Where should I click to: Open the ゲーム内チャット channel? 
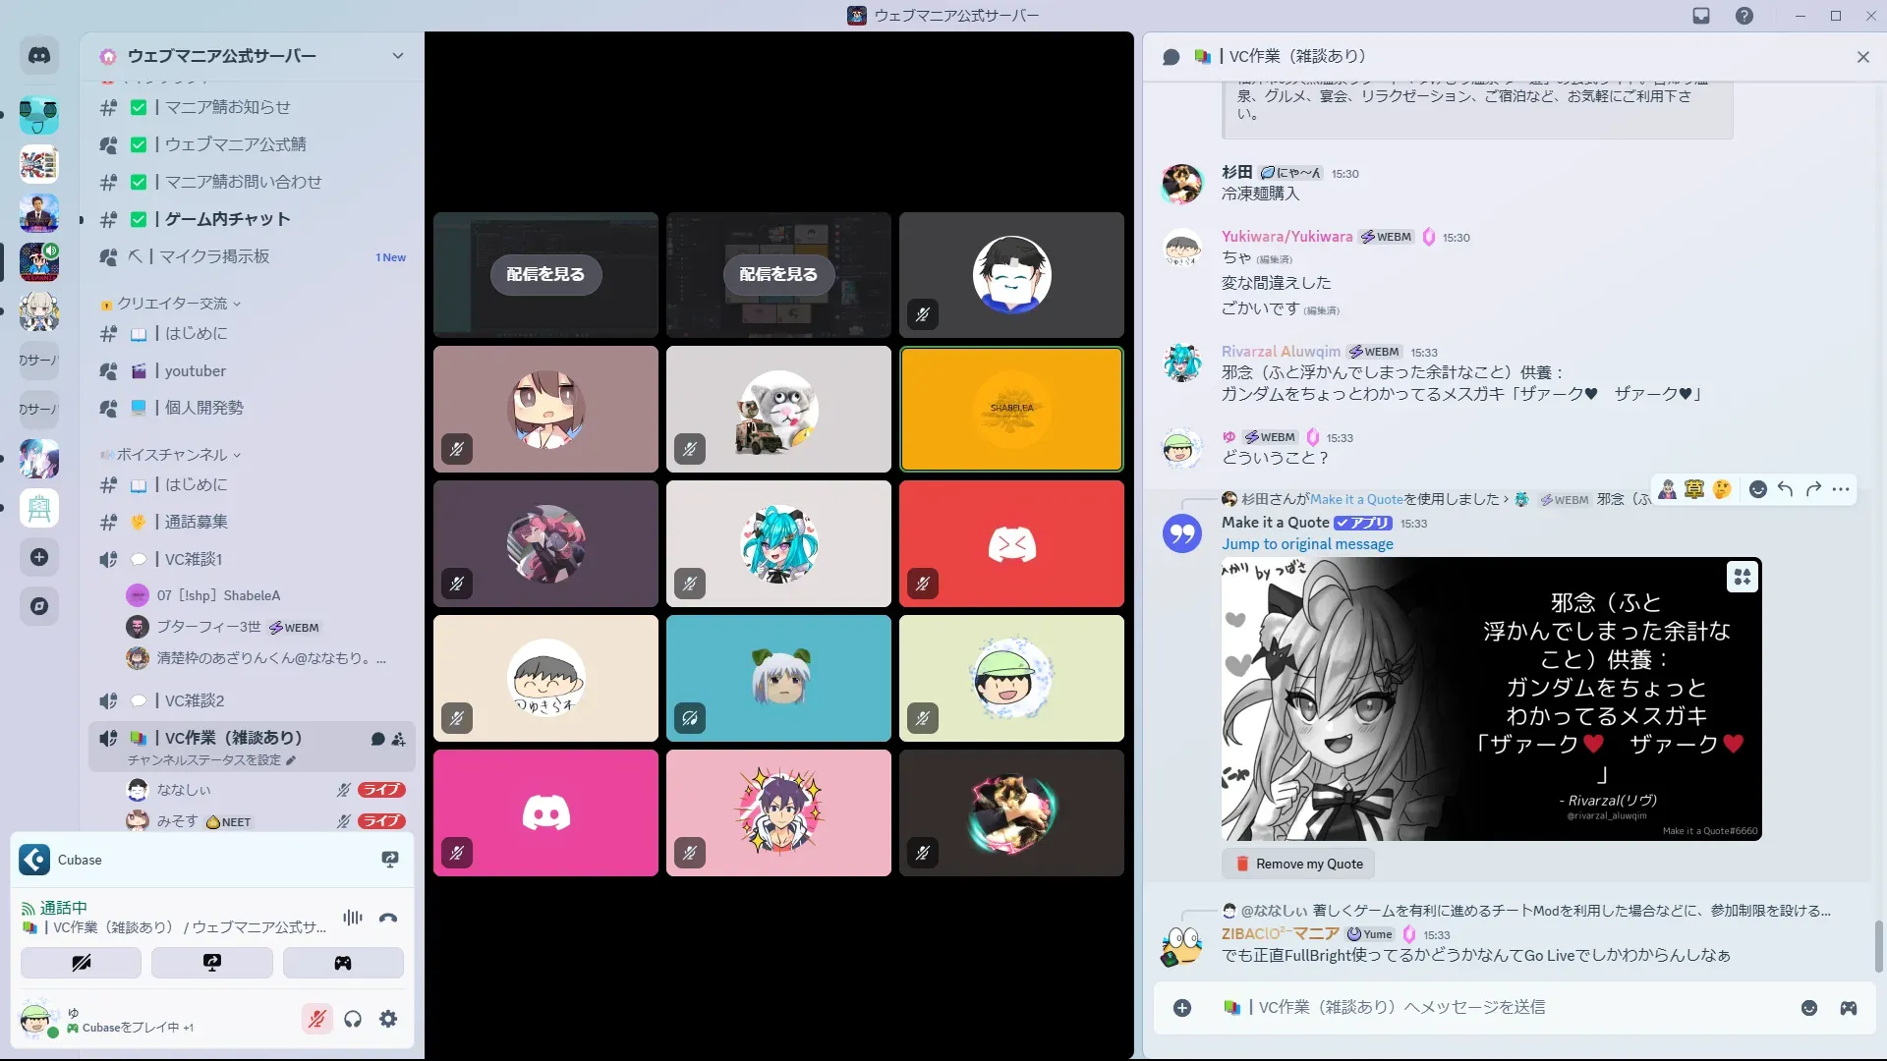click(227, 219)
